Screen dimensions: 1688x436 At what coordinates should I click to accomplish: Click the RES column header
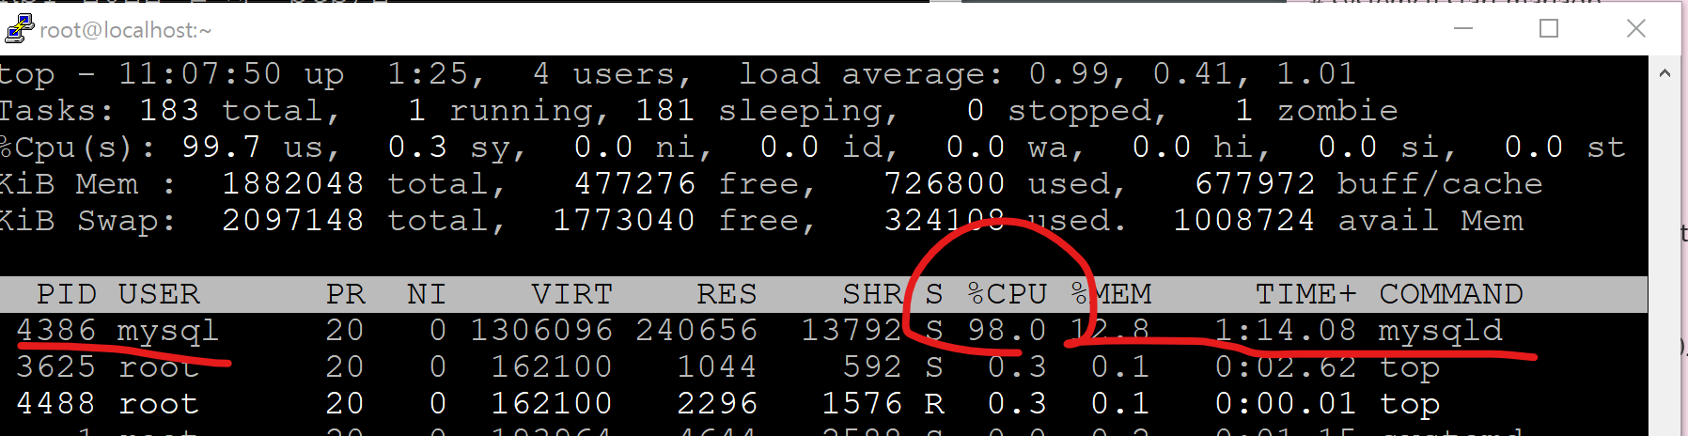pyautogui.click(x=727, y=295)
